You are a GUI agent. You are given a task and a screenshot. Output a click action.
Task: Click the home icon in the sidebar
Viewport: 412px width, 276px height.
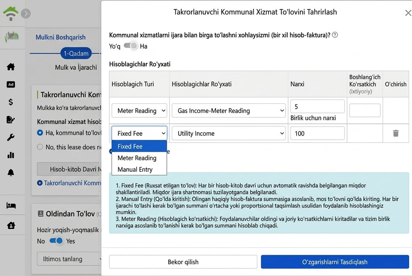coord(11,66)
